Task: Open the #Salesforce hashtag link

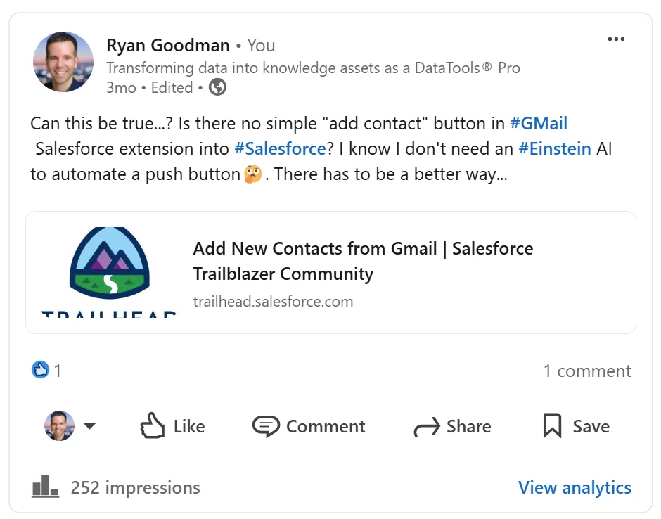Action: [x=280, y=149]
